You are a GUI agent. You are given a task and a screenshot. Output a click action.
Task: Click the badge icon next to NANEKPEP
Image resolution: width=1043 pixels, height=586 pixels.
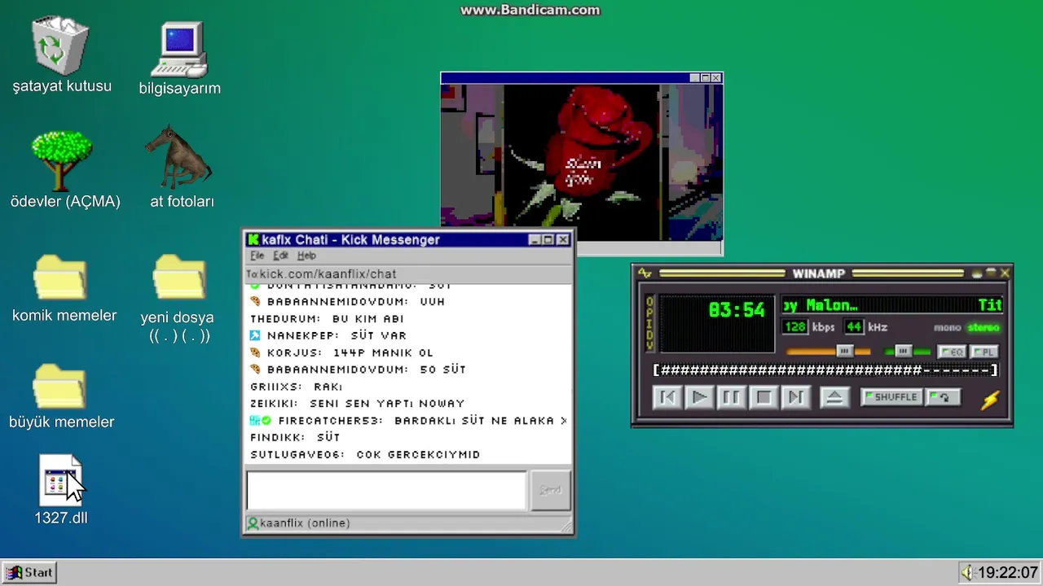[x=255, y=335]
